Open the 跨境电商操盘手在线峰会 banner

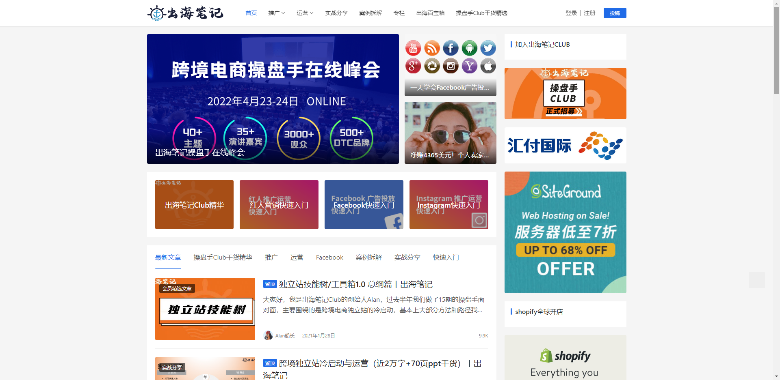[273, 99]
